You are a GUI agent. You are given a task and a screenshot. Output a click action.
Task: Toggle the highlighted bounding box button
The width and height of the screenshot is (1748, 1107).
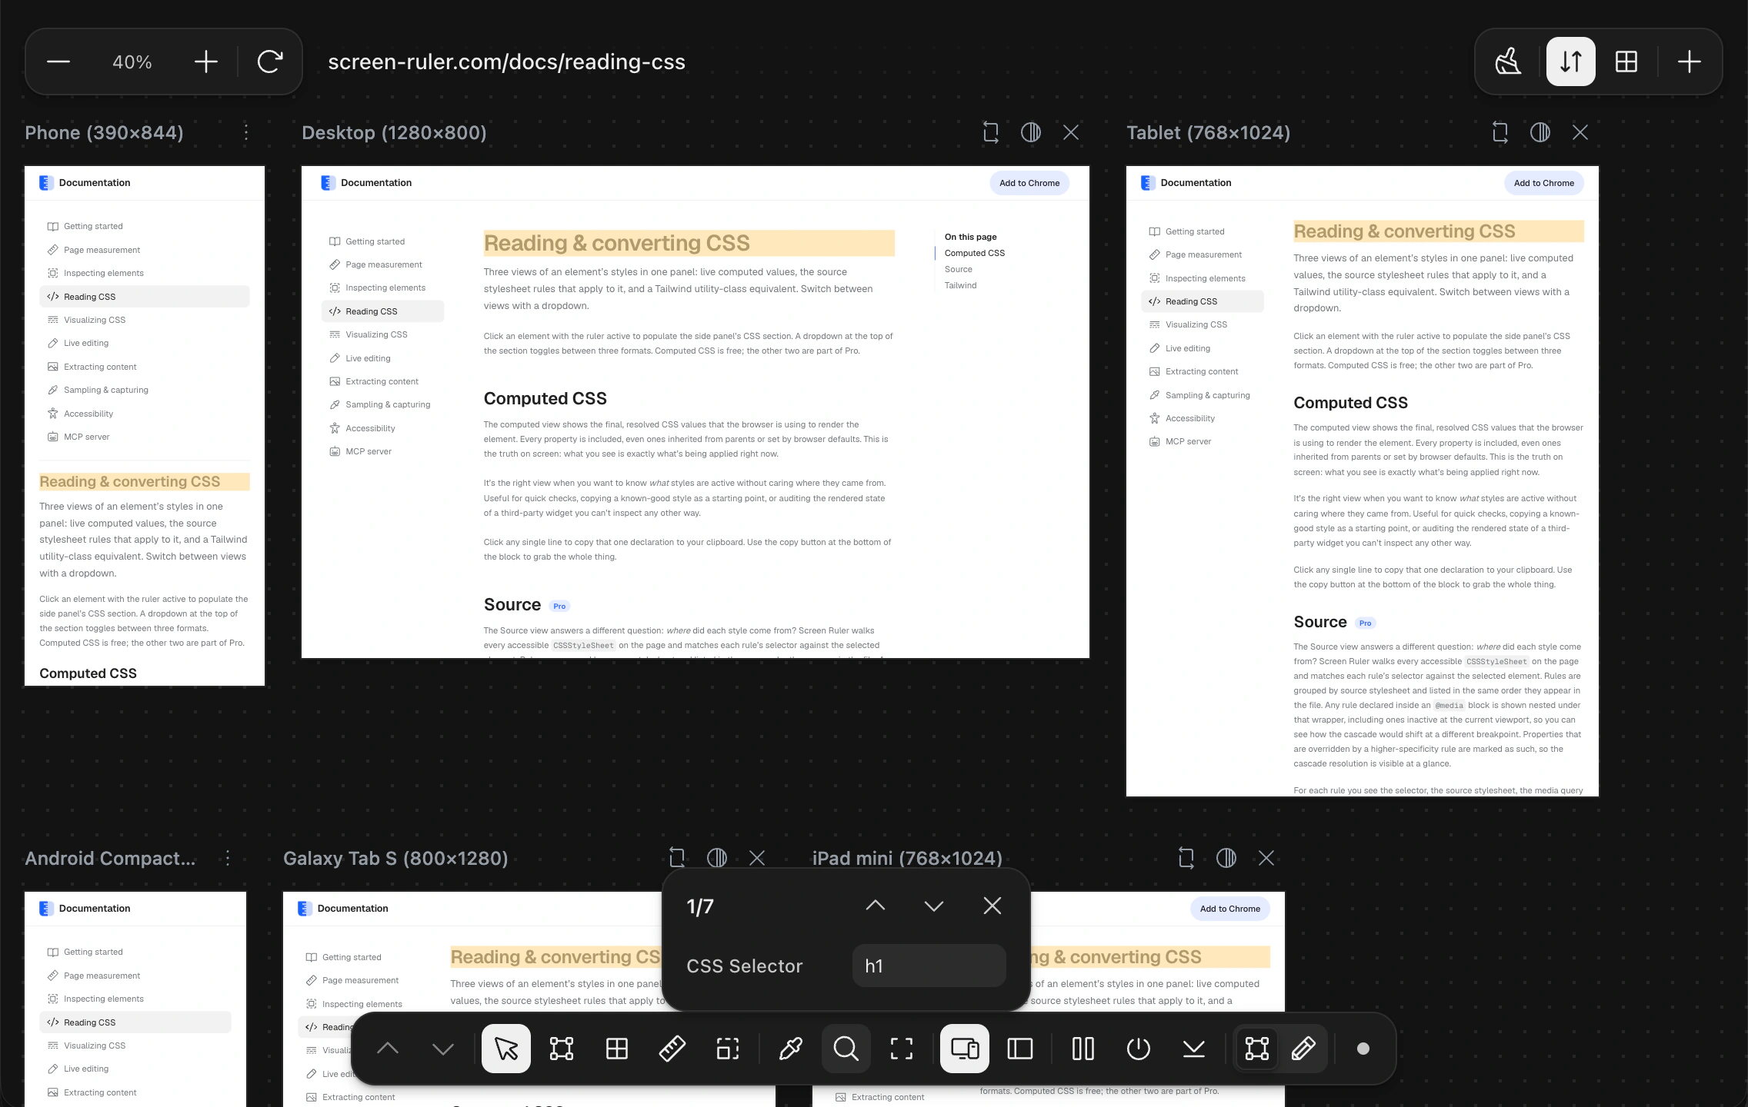tap(1257, 1049)
